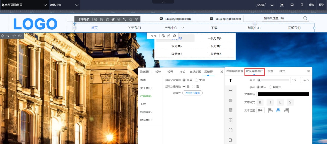Click the black 文本颜色 color swatch

(283, 94)
